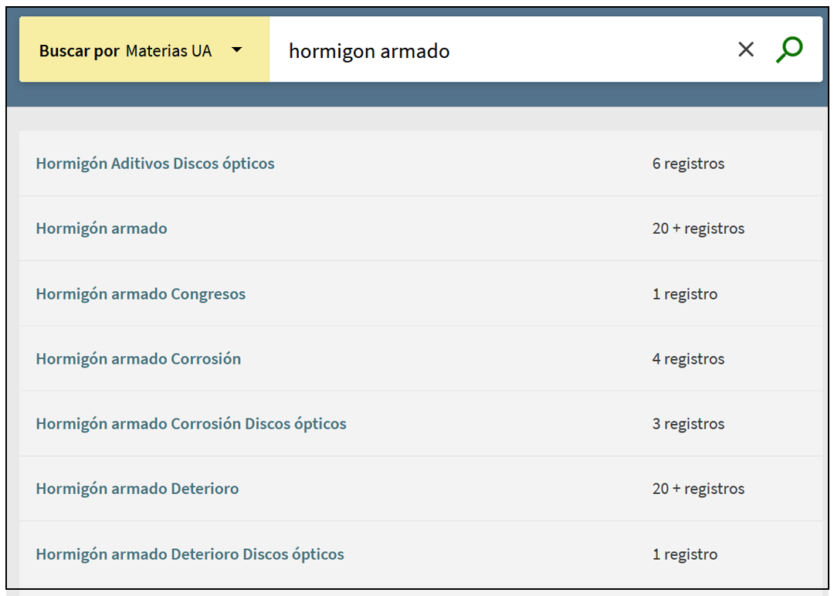Select Hormigón armado Corrosión Discos ópticos
This screenshot has height=596, width=834.
(x=191, y=424)
